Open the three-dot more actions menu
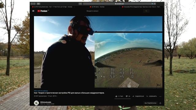Viewport: 196px width, 110px height. 160,96
